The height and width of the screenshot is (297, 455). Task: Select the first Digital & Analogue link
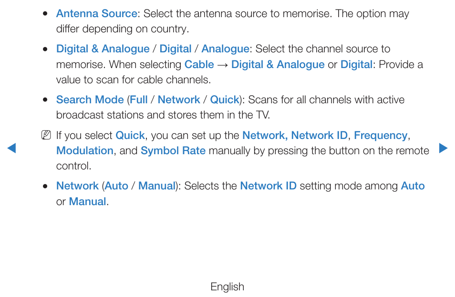coord(103,49)
